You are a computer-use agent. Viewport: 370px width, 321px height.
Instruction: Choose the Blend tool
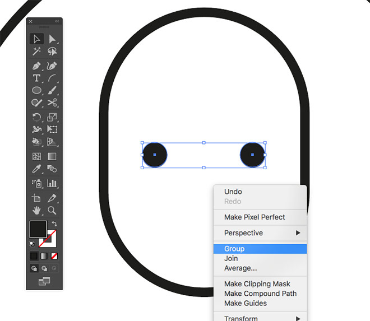pyautogui.click(x=52, y=169)
